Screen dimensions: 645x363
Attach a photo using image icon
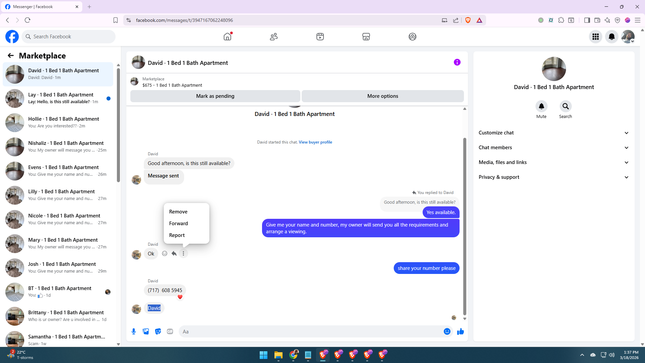coord(146,331)
